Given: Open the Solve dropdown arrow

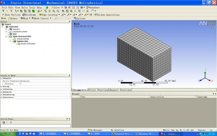Looking at the screenshot, I should [x=62, y=8].
